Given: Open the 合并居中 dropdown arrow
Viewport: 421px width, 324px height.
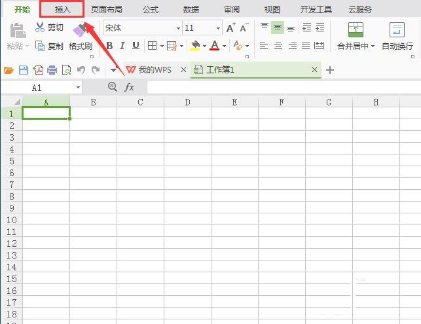Looking at the screenshot, I should [x=373, y=46].
